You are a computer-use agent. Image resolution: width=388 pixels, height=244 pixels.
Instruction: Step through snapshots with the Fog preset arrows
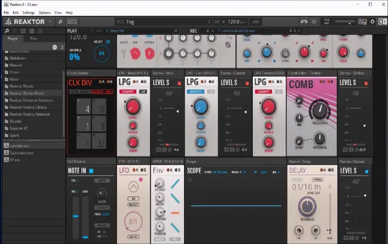click(209, 22)
